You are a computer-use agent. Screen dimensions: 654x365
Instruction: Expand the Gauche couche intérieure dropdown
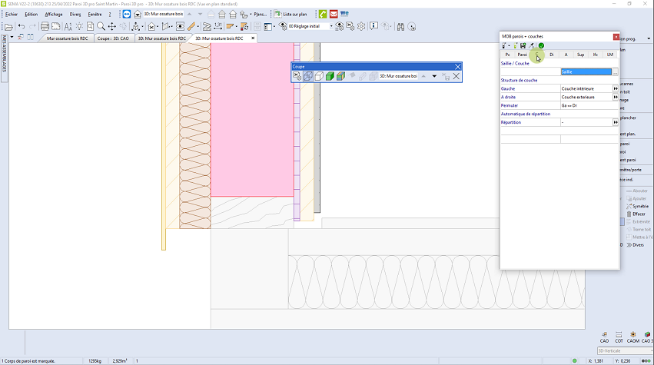tap(616, 88)
